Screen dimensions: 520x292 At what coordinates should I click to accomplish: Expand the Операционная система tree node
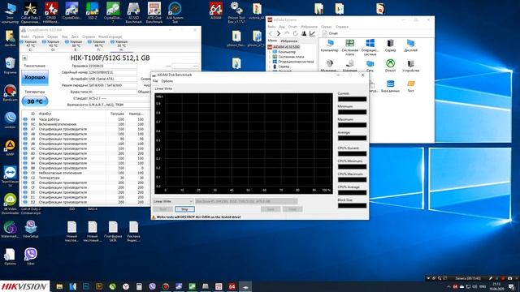click(270, 62)
